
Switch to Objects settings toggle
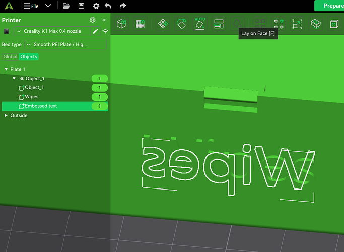(29, 57)
